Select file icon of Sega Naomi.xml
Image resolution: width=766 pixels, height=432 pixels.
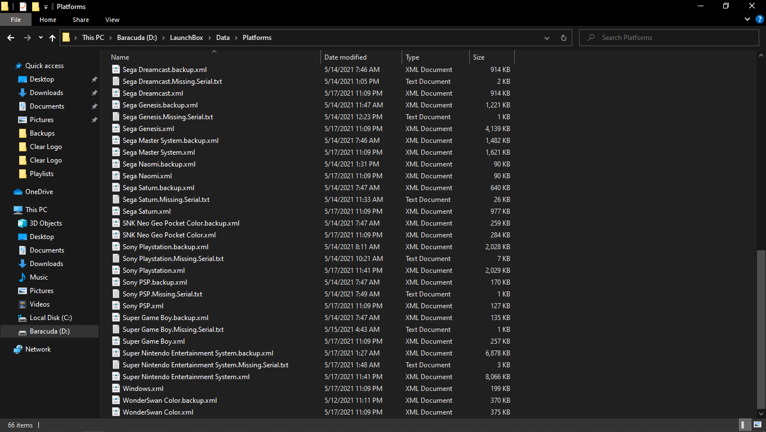[x=116, y=176]
